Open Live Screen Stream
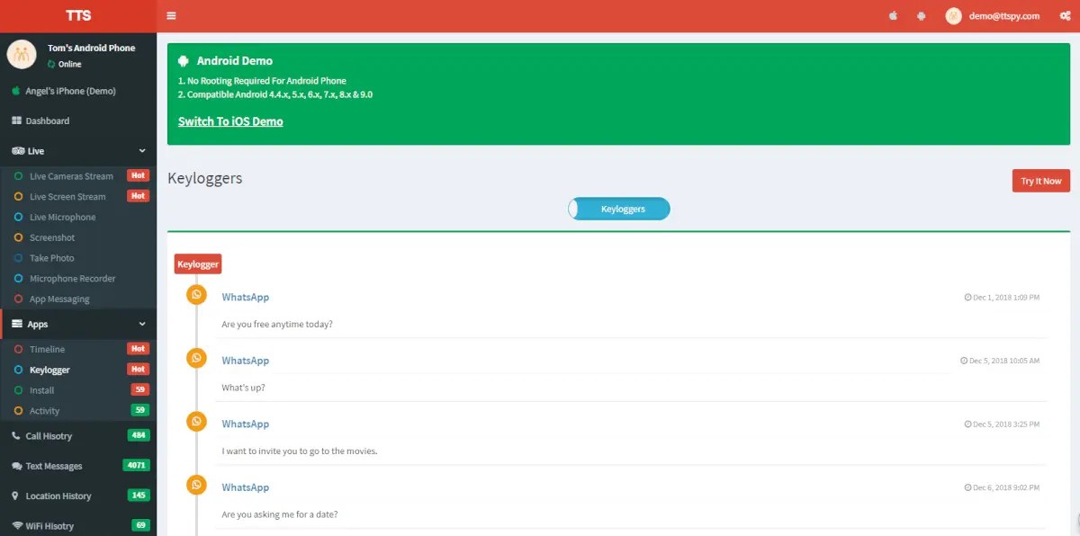Viewport: 1080px width, 536px height. point(67,197)
